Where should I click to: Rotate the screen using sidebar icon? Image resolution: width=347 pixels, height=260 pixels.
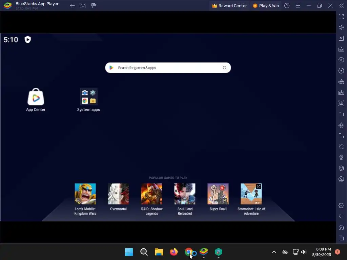pos(341,147)
